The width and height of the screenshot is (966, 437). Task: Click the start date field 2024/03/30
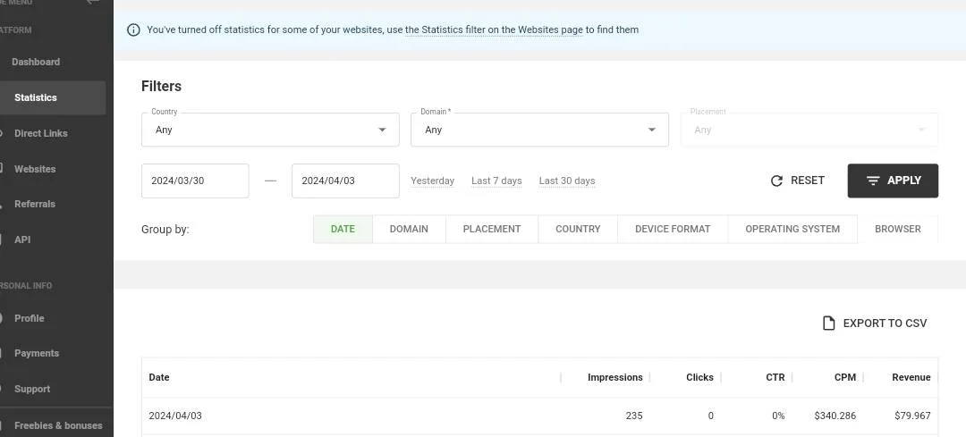(x=195, y=181)
